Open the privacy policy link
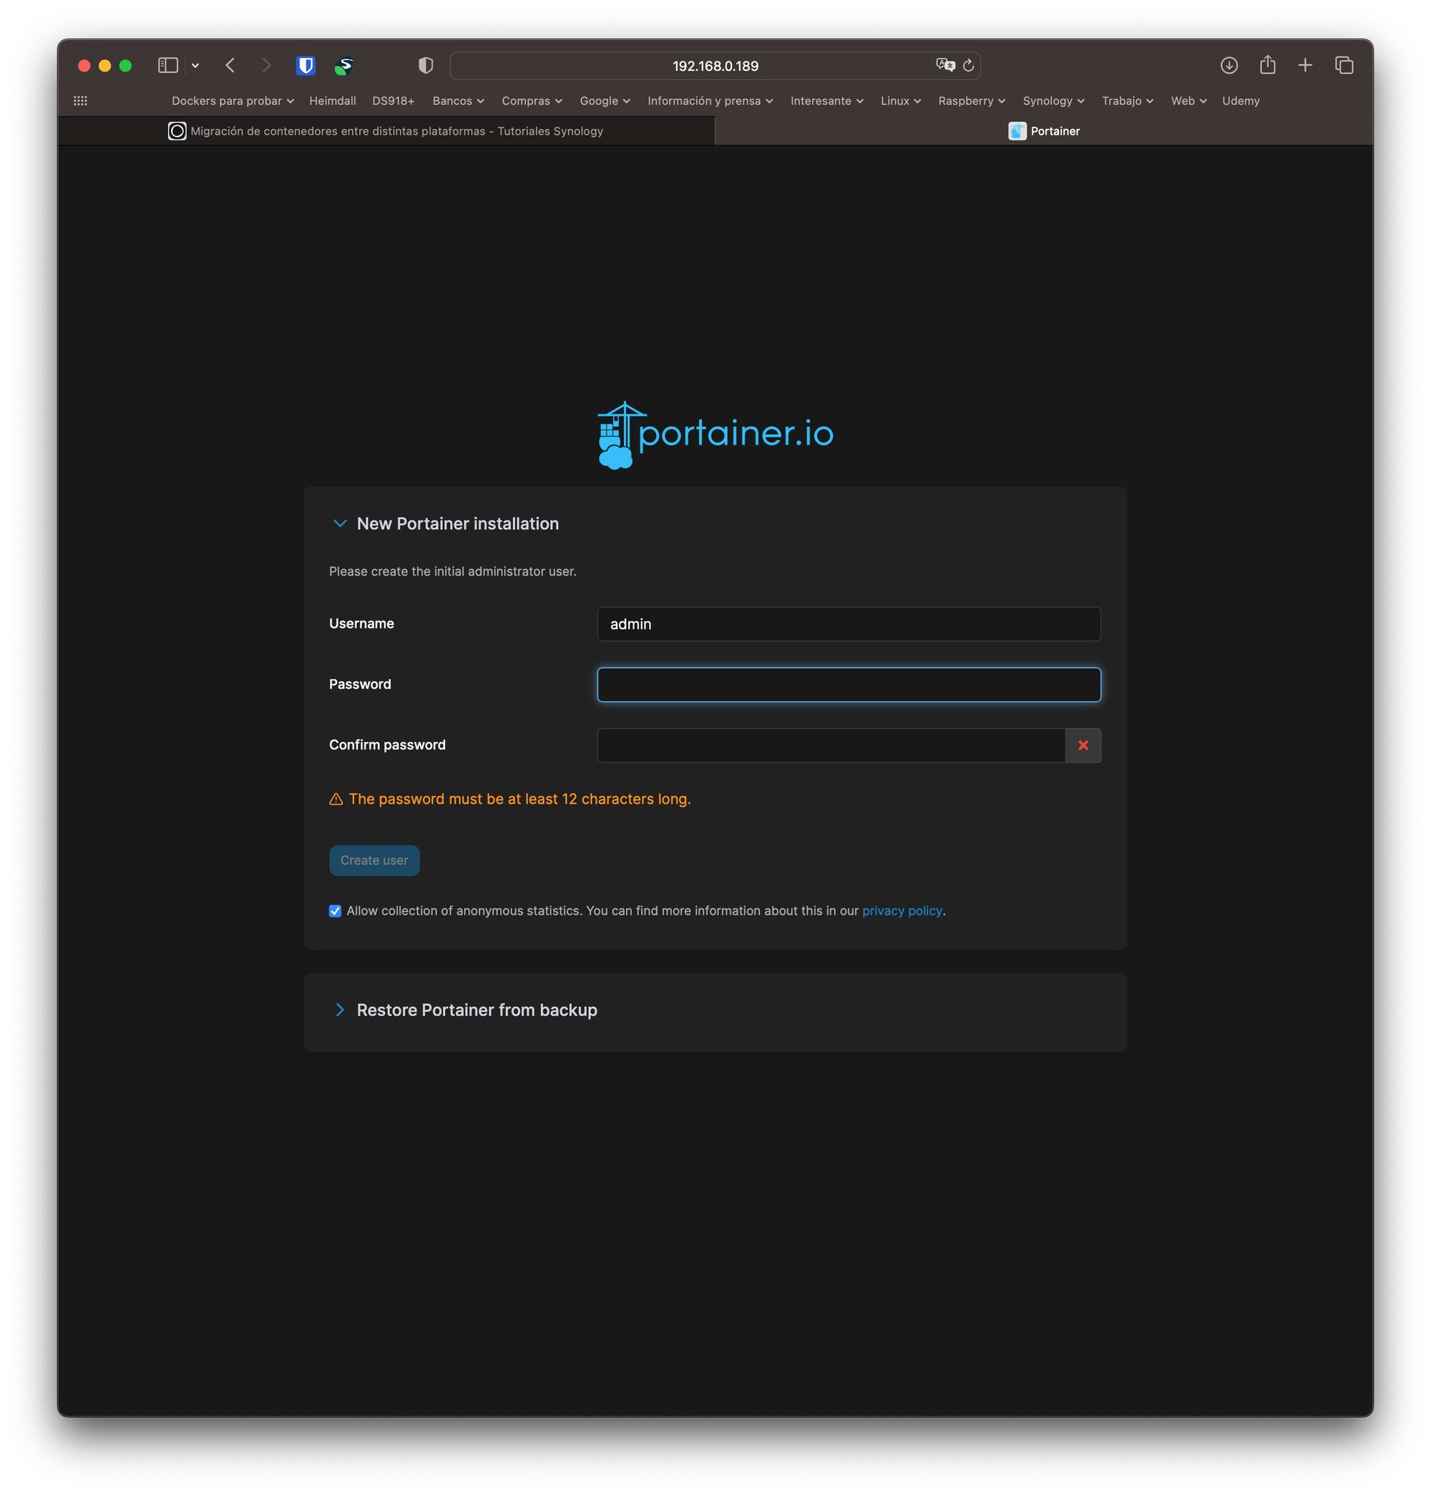The height and width of the screenshot is (1493, 1431). click(902, 911)
